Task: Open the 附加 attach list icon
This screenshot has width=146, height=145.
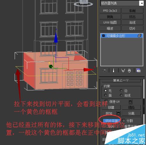Action: coord(119,113)
